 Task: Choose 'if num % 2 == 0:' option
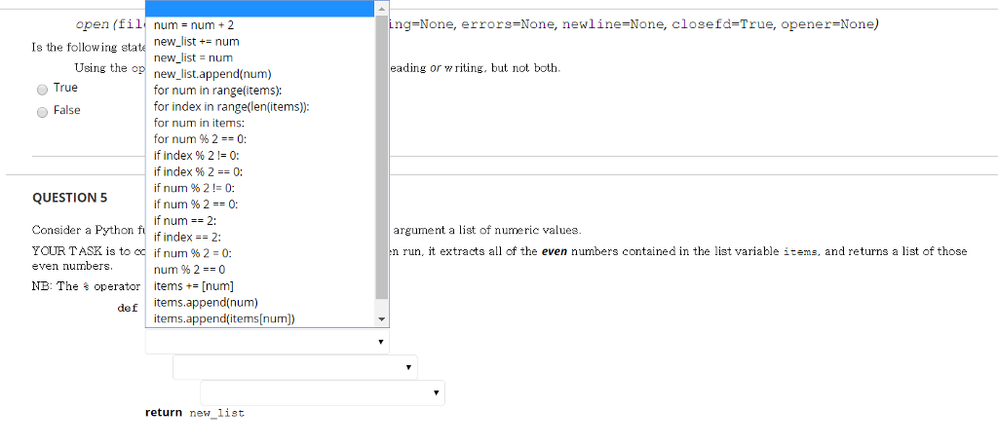(260, 204)
